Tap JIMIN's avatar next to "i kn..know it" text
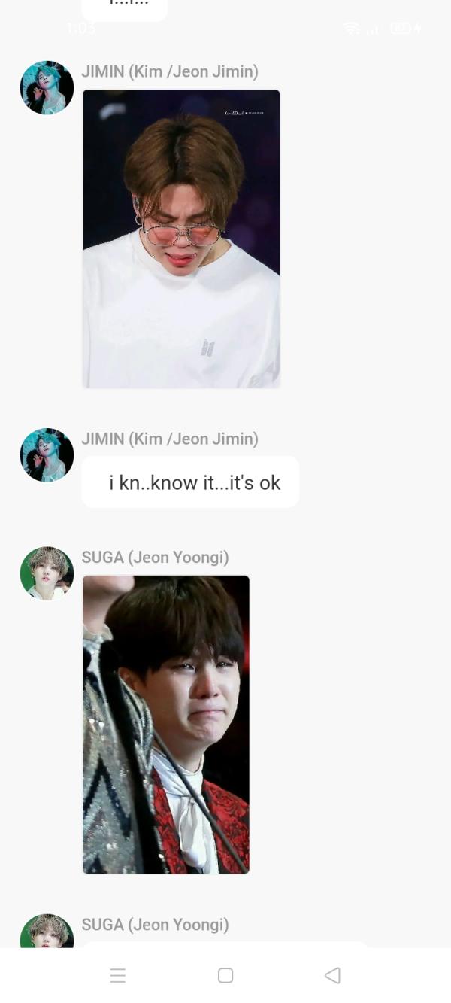Viewport: 451px width, 1003px height. (47, 454)
